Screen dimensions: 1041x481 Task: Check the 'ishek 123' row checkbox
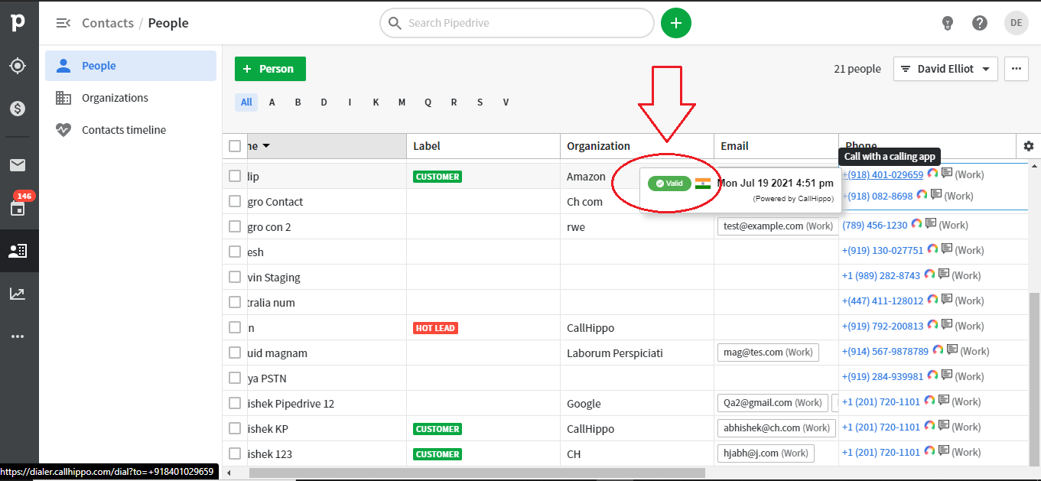235,453
